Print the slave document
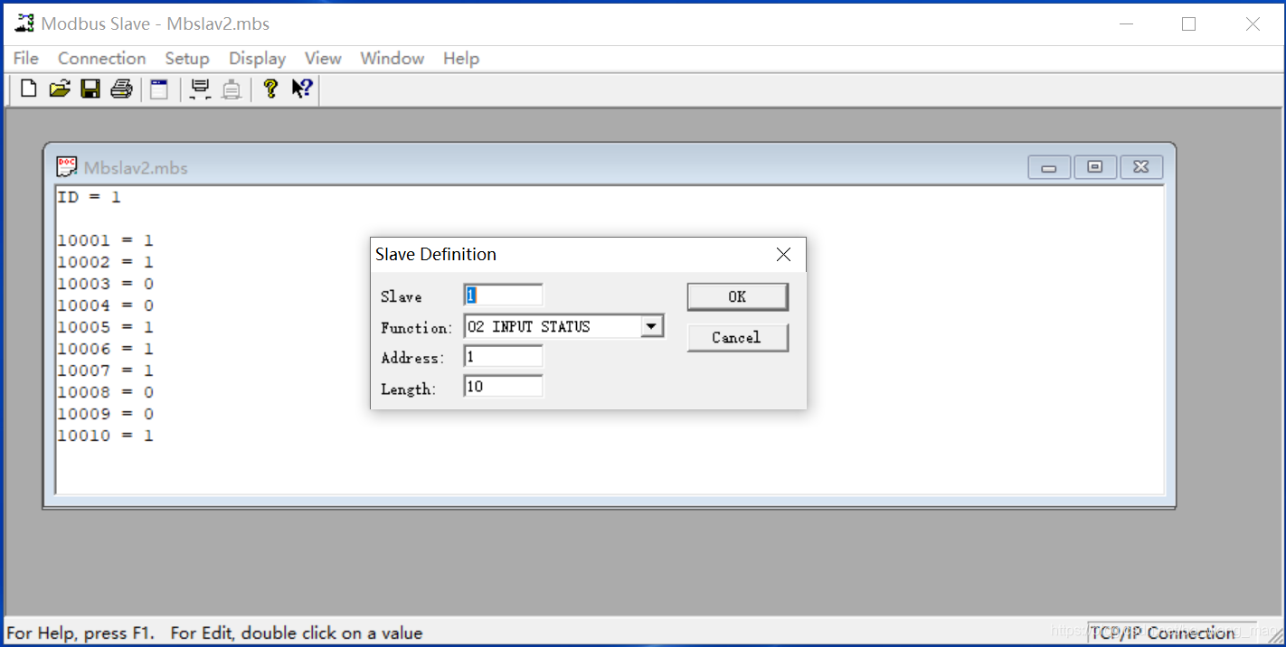Screen dimensions: 1286x647 pos(121,89)
